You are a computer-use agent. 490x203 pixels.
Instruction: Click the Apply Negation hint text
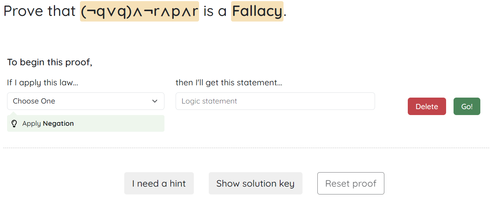pyautogui.click(x=48, y=124)
